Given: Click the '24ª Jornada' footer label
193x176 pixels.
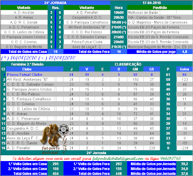Looking at the screenshot, I should click(96, 153).
